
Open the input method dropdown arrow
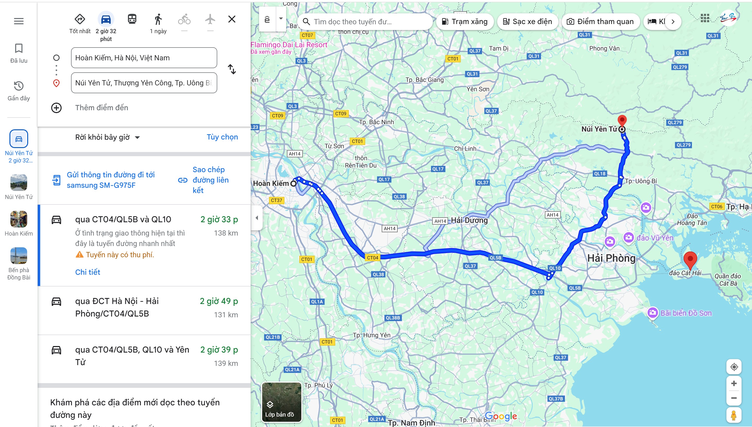[281, 19]
